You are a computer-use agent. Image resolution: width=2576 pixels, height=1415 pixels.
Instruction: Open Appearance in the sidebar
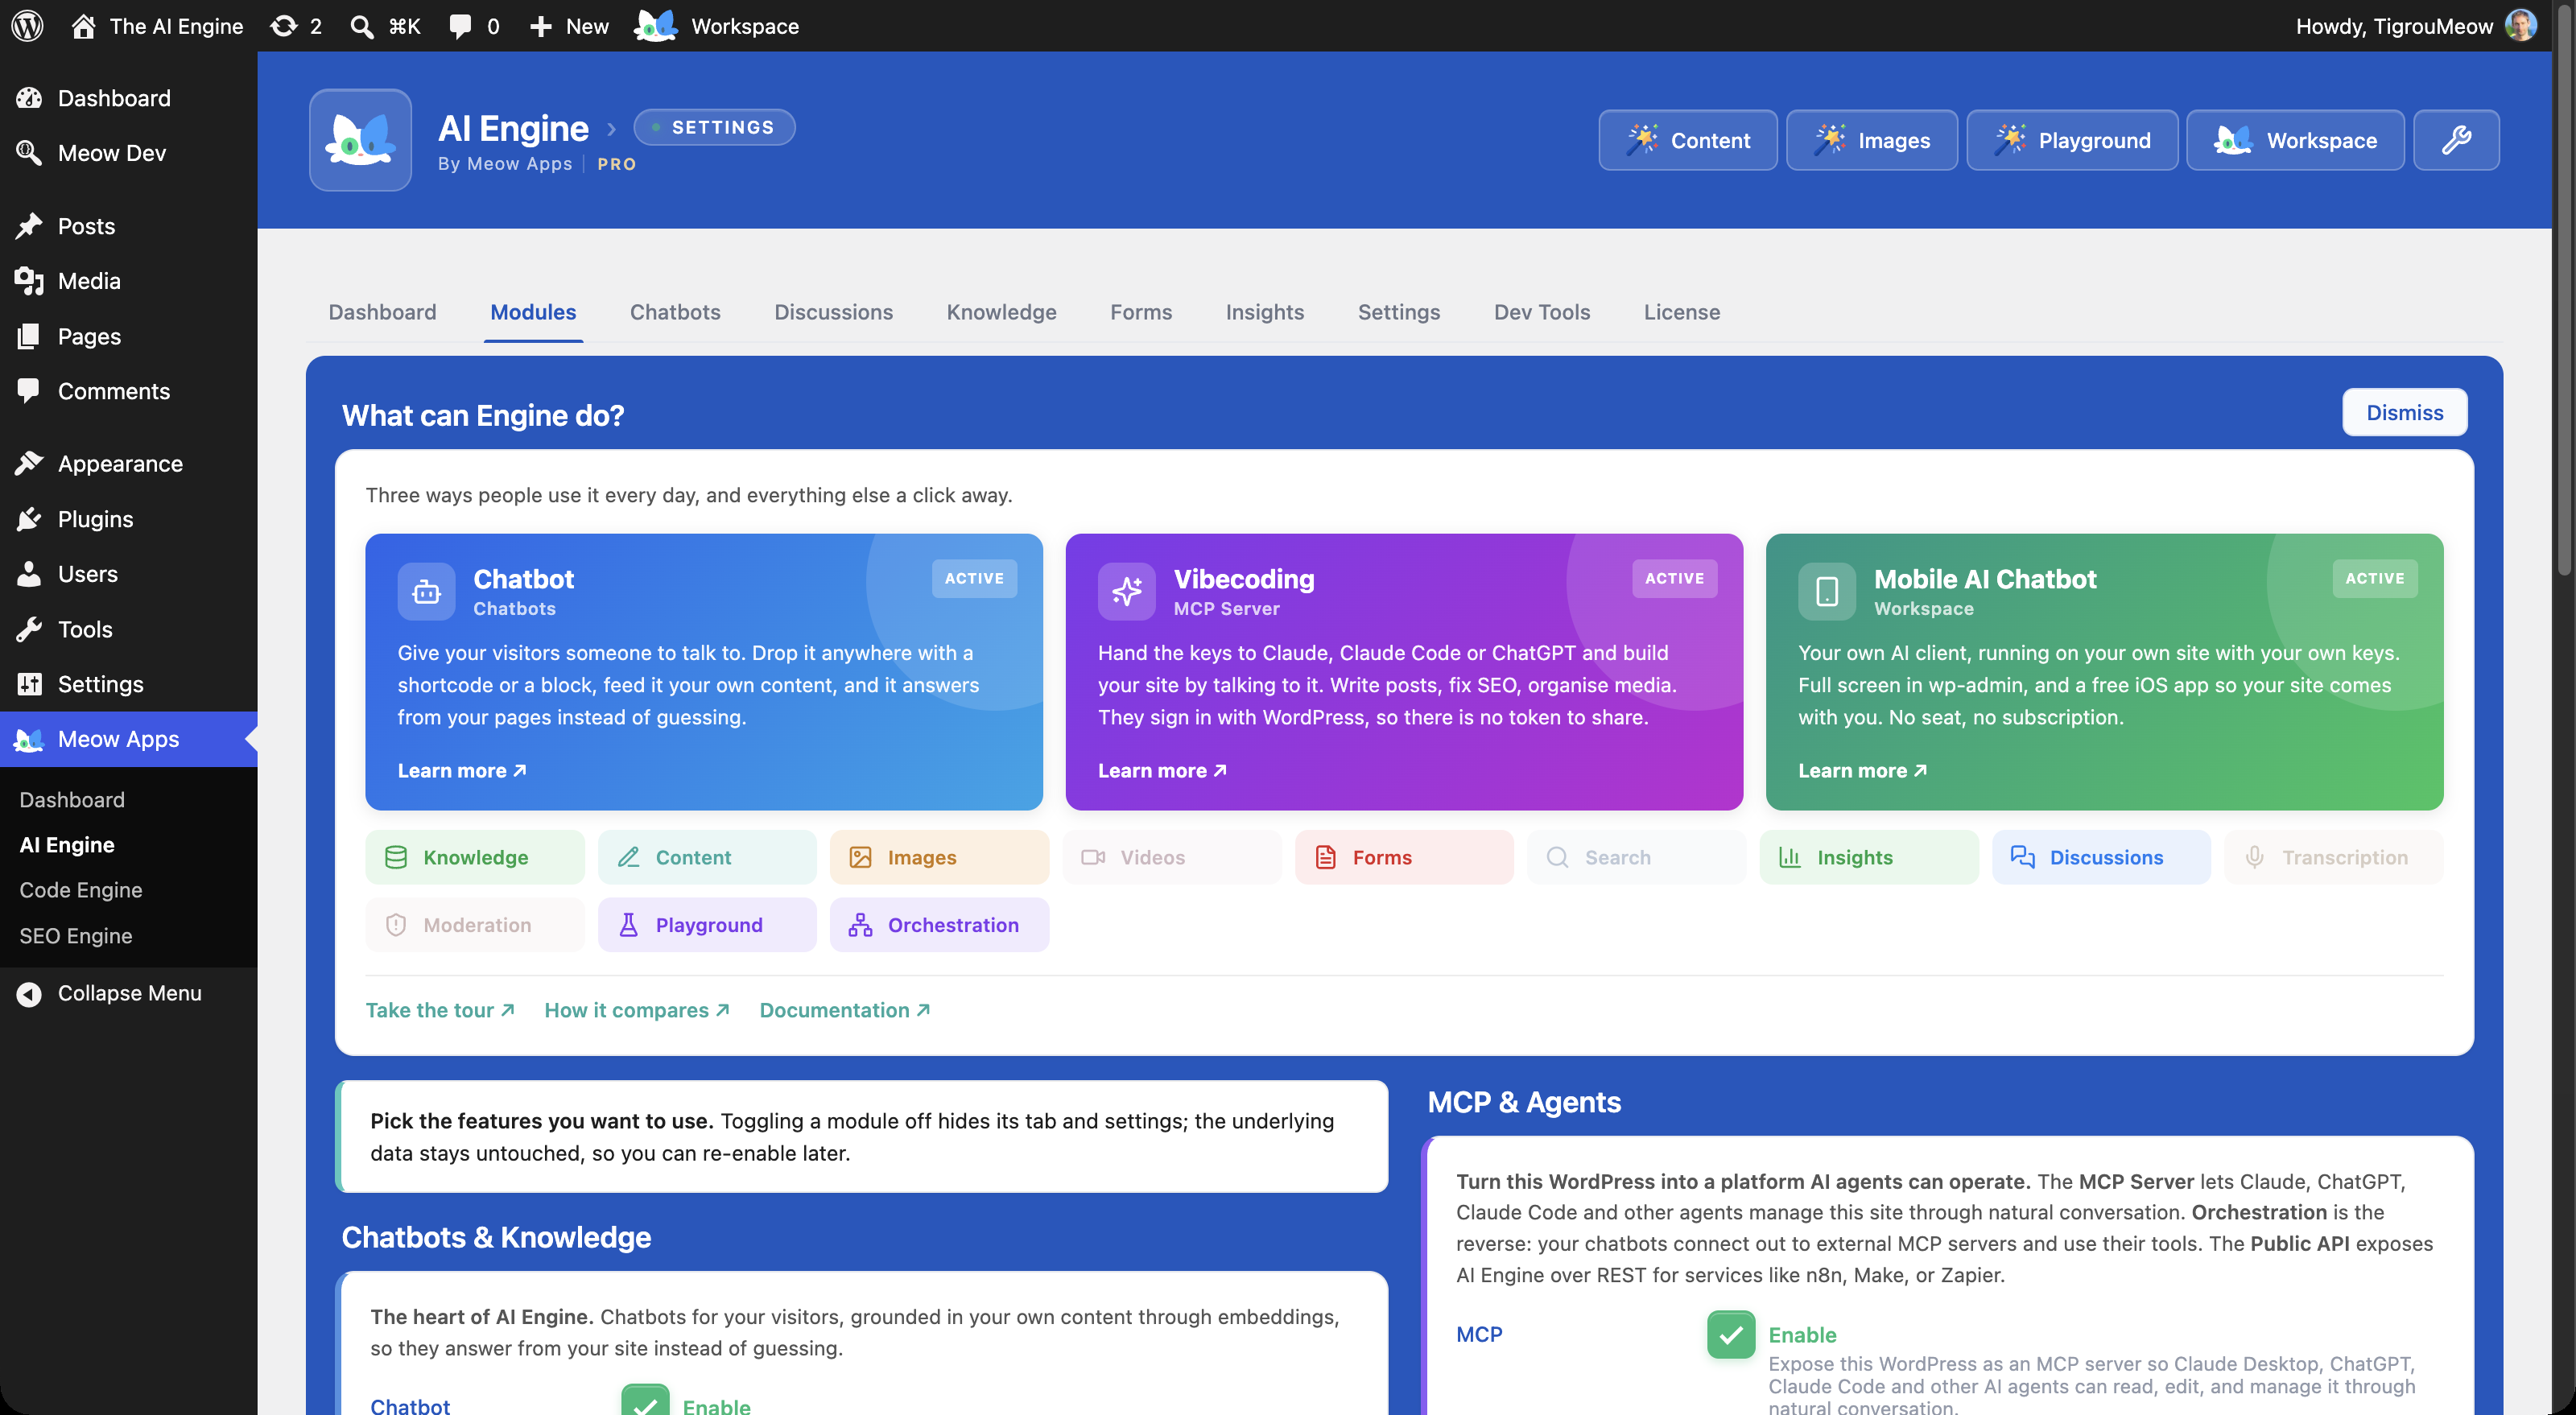[128, 464]
